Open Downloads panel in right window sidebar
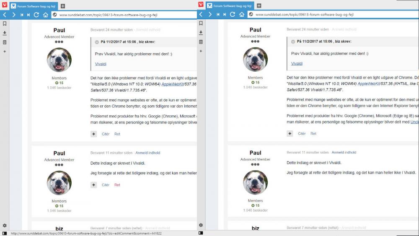419x236 pixels. (x=201, y=33)
